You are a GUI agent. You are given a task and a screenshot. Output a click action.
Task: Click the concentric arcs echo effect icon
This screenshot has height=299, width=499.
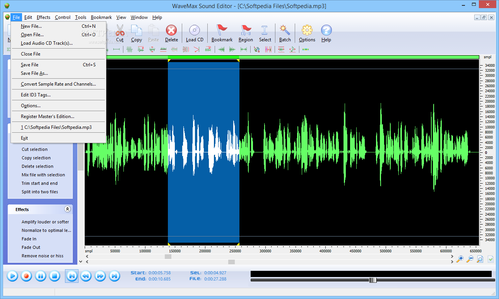pyautogui.click(x=186, y=49)
